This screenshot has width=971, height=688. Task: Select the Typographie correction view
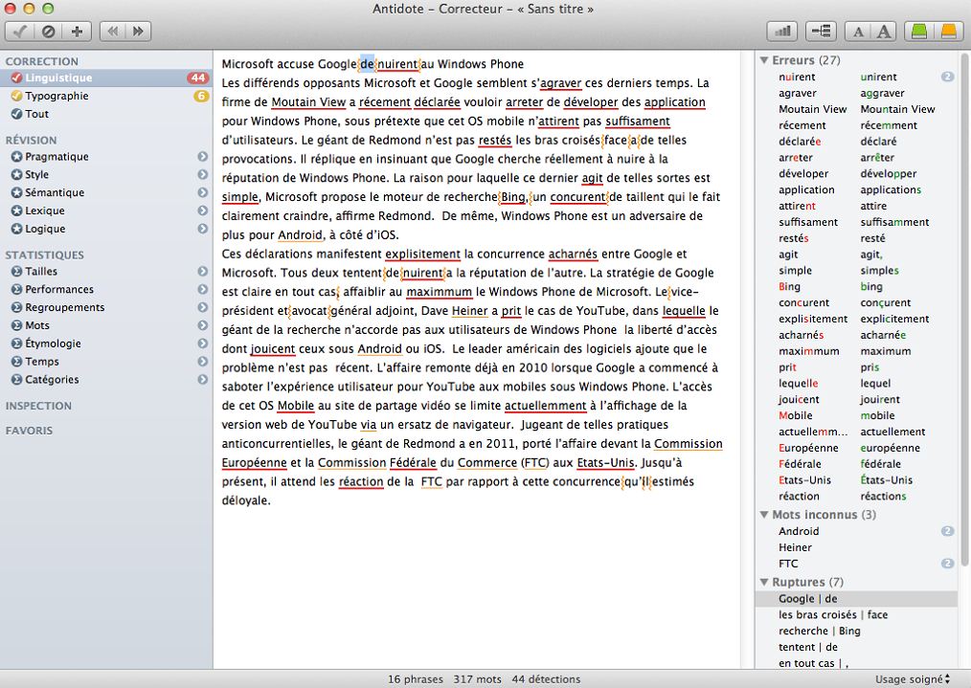(x=106, y=96)
